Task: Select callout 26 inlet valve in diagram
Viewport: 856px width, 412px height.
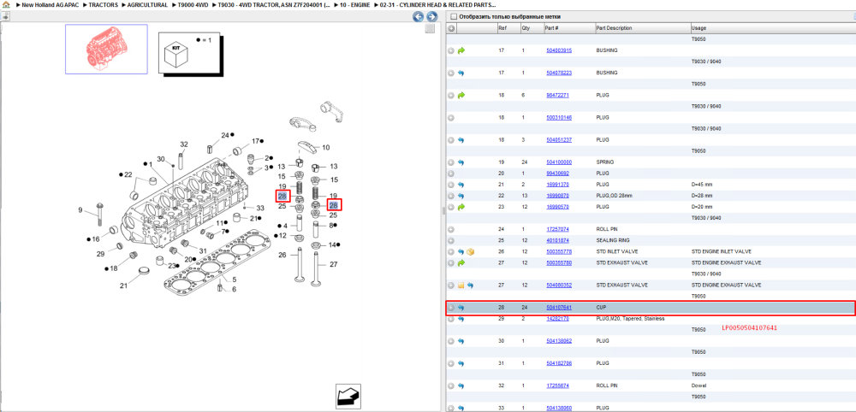Action: click(282, 255)
